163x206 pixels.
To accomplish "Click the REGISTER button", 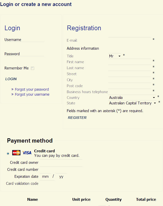I will click(x=77, y=118).
